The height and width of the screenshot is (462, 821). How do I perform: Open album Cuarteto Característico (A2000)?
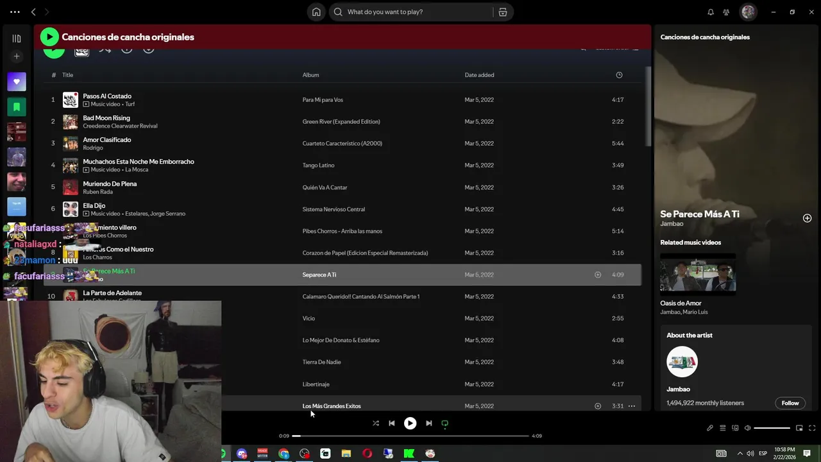pyautogui.click(x=342, y=144)
